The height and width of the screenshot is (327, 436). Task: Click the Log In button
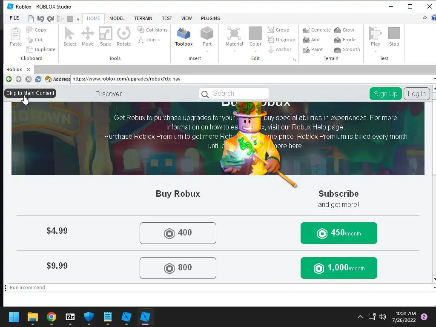416,94
